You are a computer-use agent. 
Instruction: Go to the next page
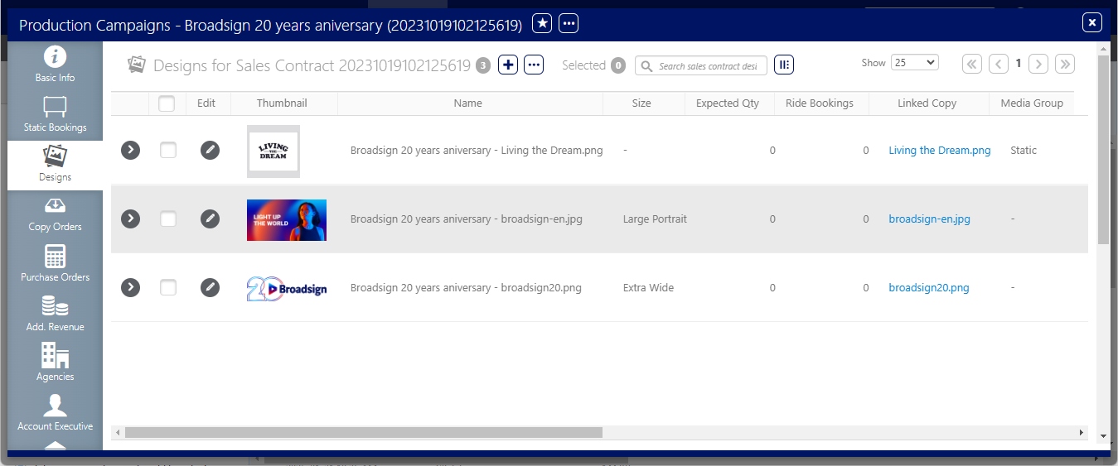click(1038, 64)
